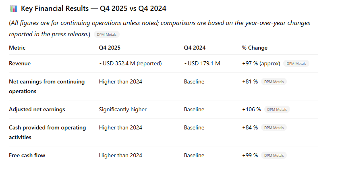The image size is (340, 173).
Task: Select the Adjusted net earnings row label
Action: (37, 109)
